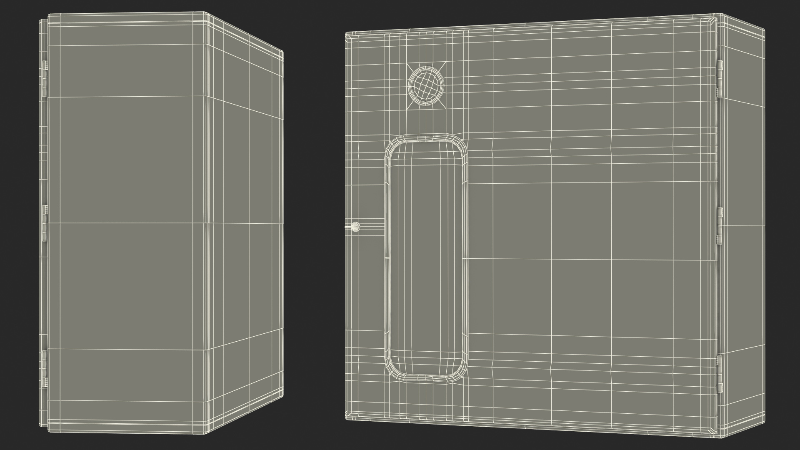Click the middle hinge on side-view cabinet
The height and width of the screenshot is (450, 800).
pyautogui.click(x=45, y=224)
